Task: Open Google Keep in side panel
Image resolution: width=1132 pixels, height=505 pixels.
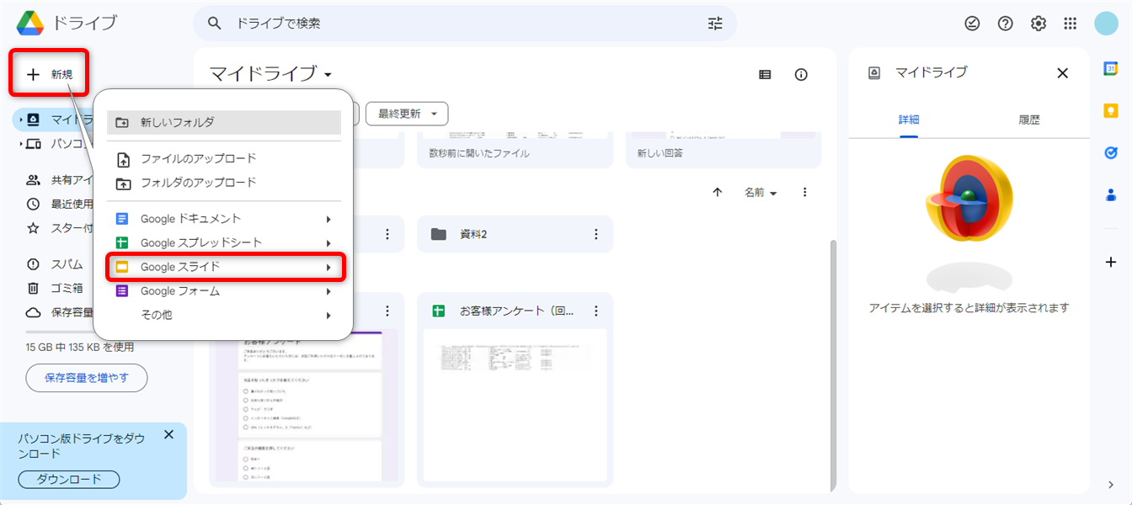Action: (x=1111, y=110)
